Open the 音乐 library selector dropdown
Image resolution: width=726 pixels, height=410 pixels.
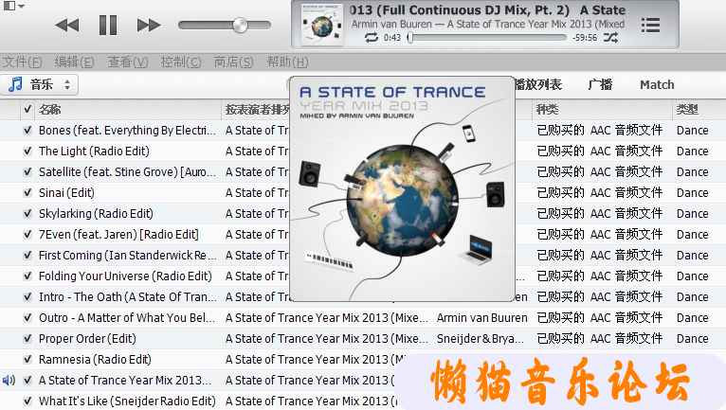tap(39, 84)
